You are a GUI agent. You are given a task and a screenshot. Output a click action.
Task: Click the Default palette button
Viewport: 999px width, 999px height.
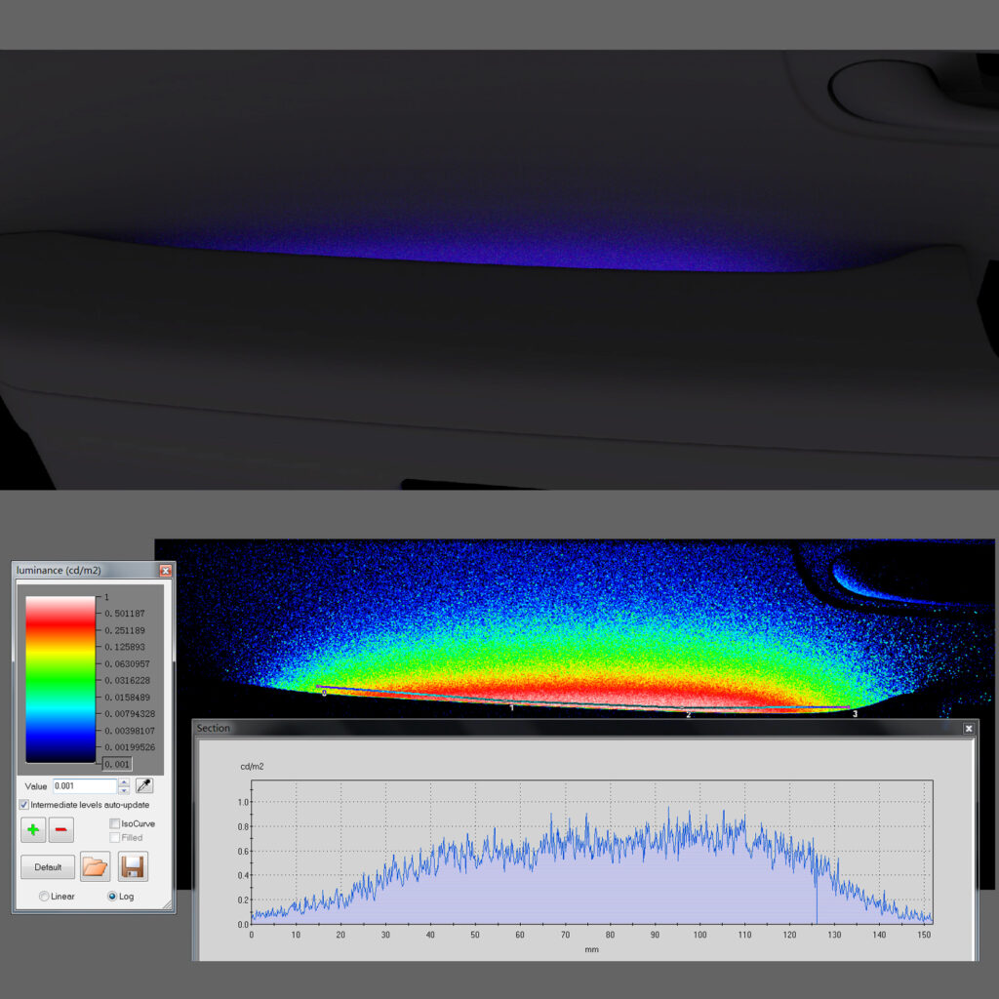pos(47,866)
